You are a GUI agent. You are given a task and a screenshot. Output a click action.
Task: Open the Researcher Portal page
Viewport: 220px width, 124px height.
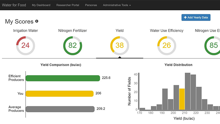point(68,5)
